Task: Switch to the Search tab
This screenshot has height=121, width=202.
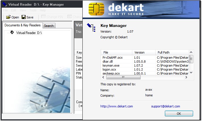Action: point(49,26)
